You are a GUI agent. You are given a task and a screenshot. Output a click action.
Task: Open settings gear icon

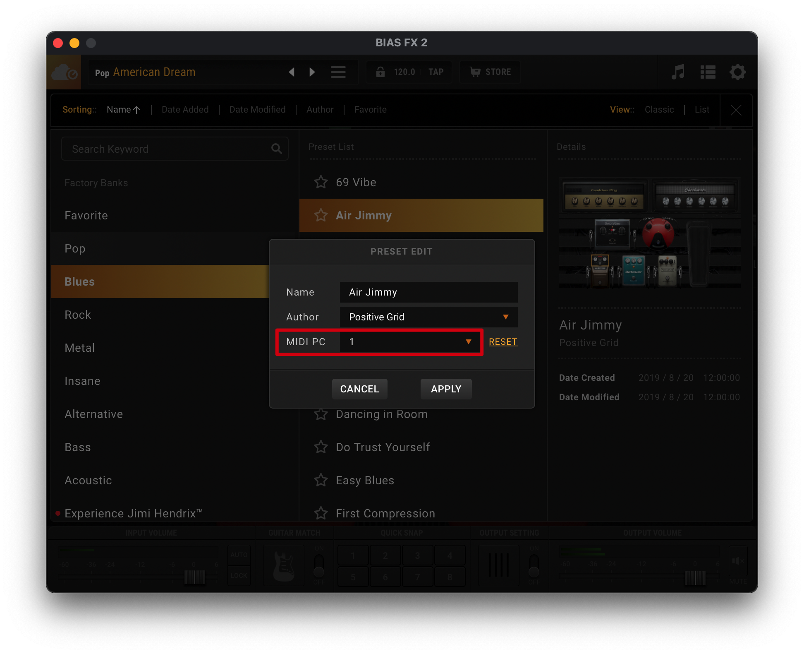737,72
